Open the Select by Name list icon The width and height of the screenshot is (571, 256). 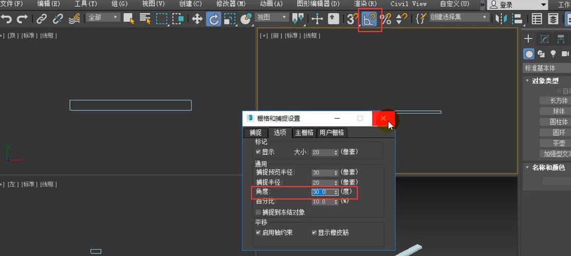[x=146, y=19]
